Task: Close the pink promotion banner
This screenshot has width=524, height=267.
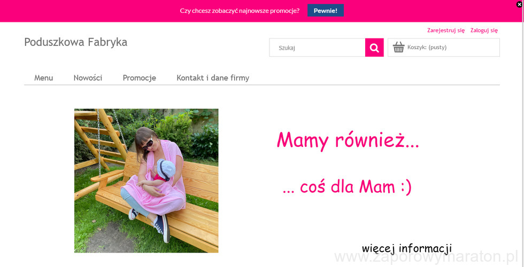Action: 519,4
